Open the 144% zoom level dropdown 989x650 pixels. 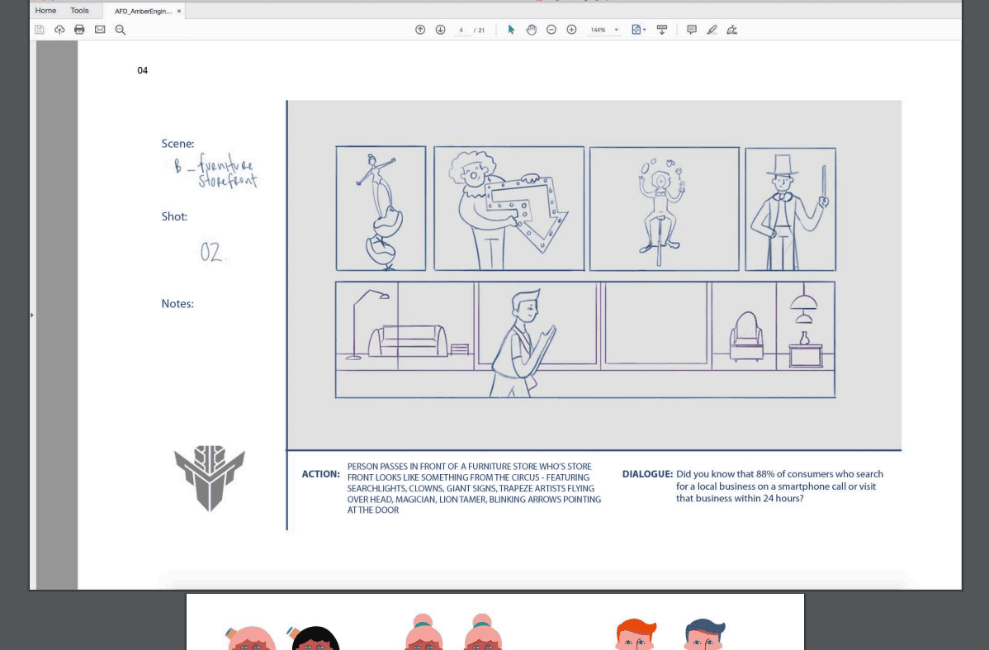pyautogui.click(x=616, y=30)
